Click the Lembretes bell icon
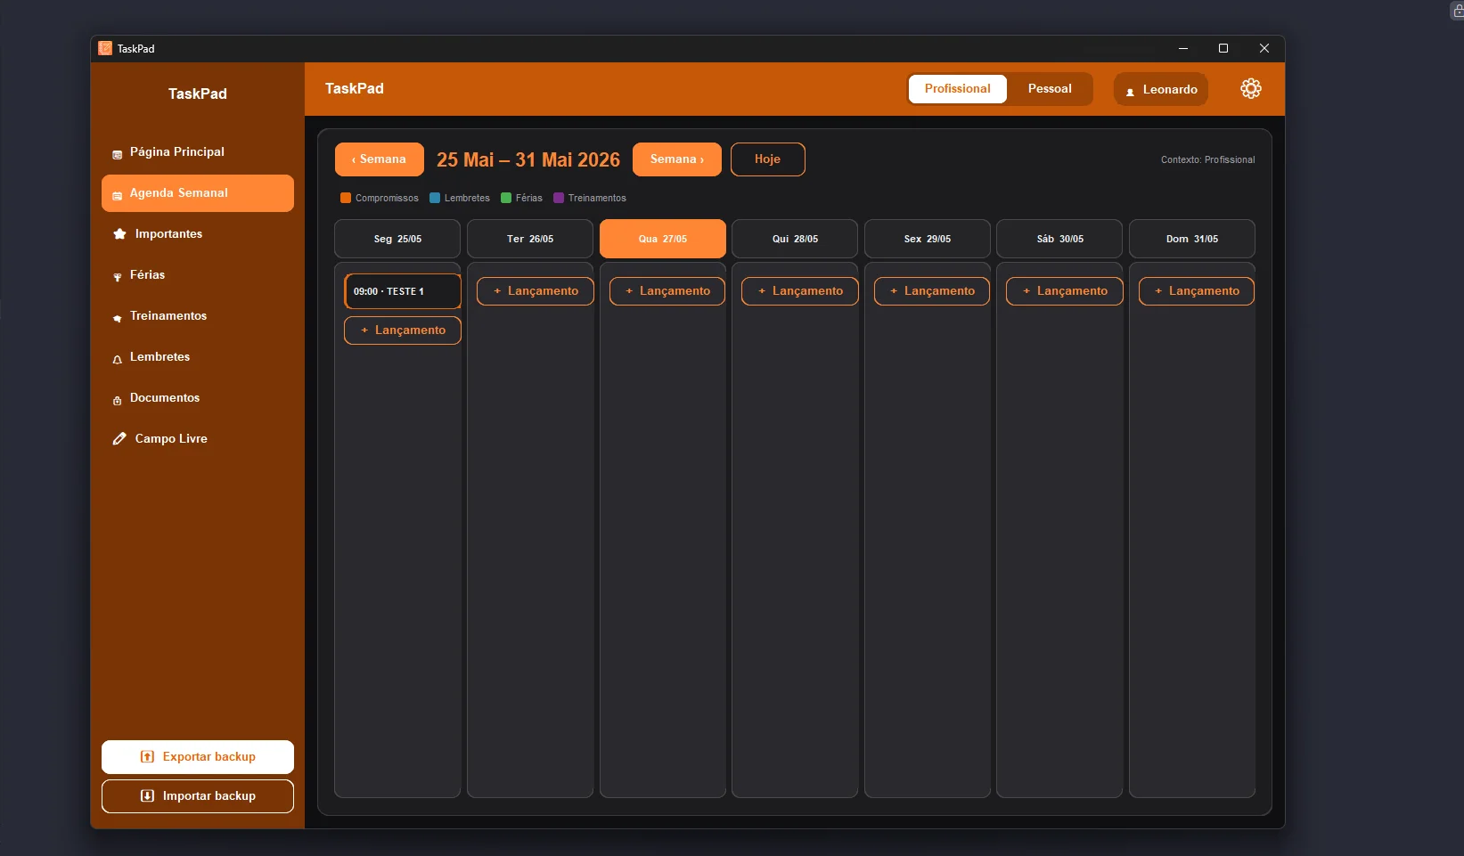The width and height of the screenshot is (1464, 856). [117, 359]
